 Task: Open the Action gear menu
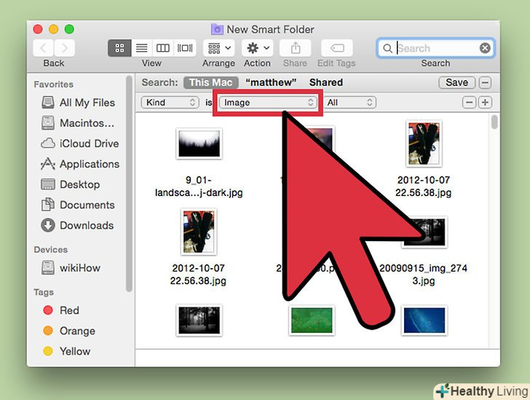[258, 48]
